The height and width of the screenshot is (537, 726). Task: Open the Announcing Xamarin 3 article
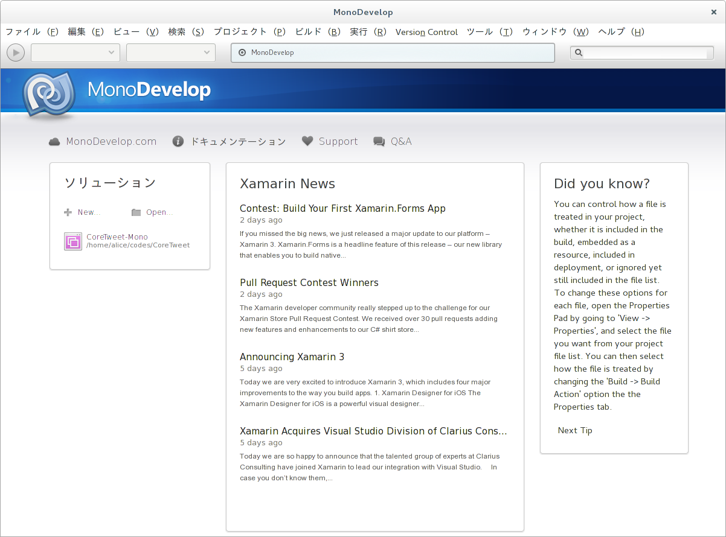(292, 357)
